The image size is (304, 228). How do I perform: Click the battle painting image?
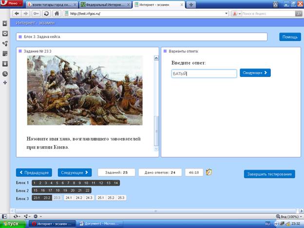click(x=85, y=90)
